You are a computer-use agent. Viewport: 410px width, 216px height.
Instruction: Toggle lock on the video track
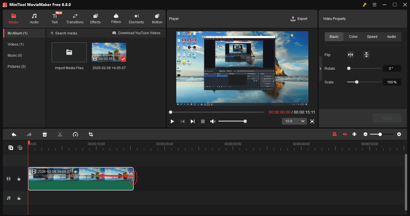tap(19, 179)
